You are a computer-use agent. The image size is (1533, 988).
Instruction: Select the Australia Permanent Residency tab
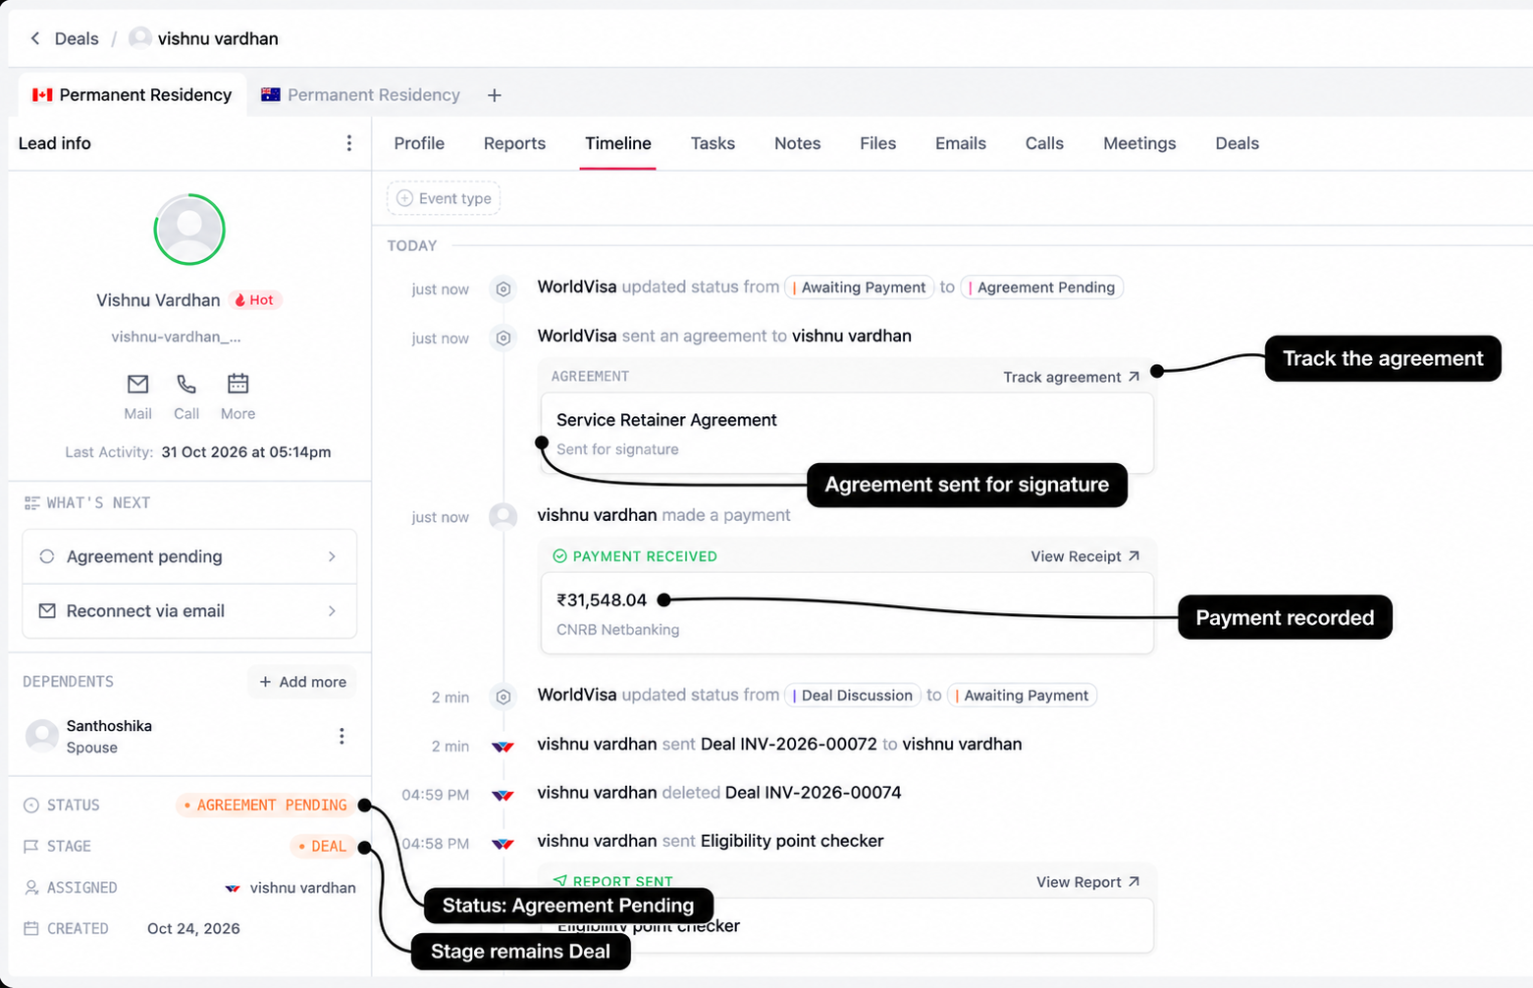coord(360,95)
